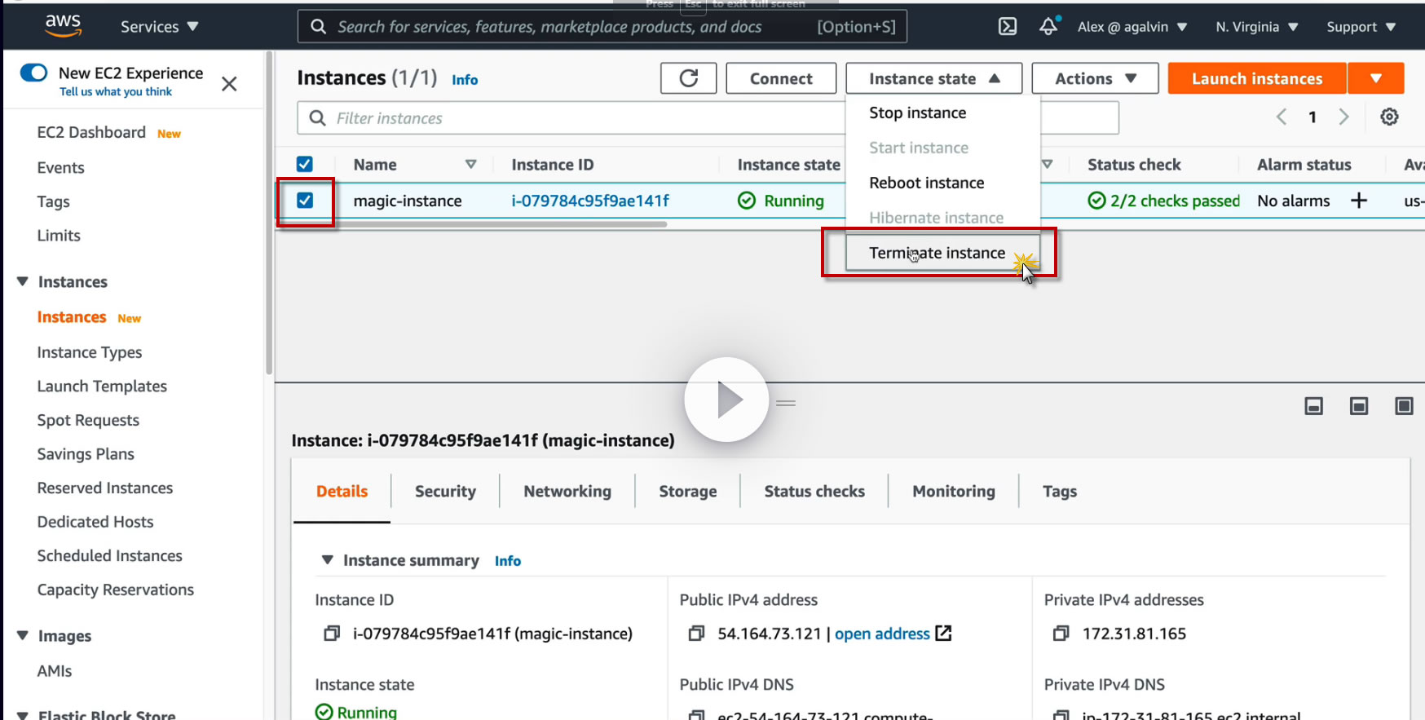Select Reboot instance from the menu
Image resolution: width=1425 pixels, height=720 pixels.
pyautogui.click(x=942, y=183)
